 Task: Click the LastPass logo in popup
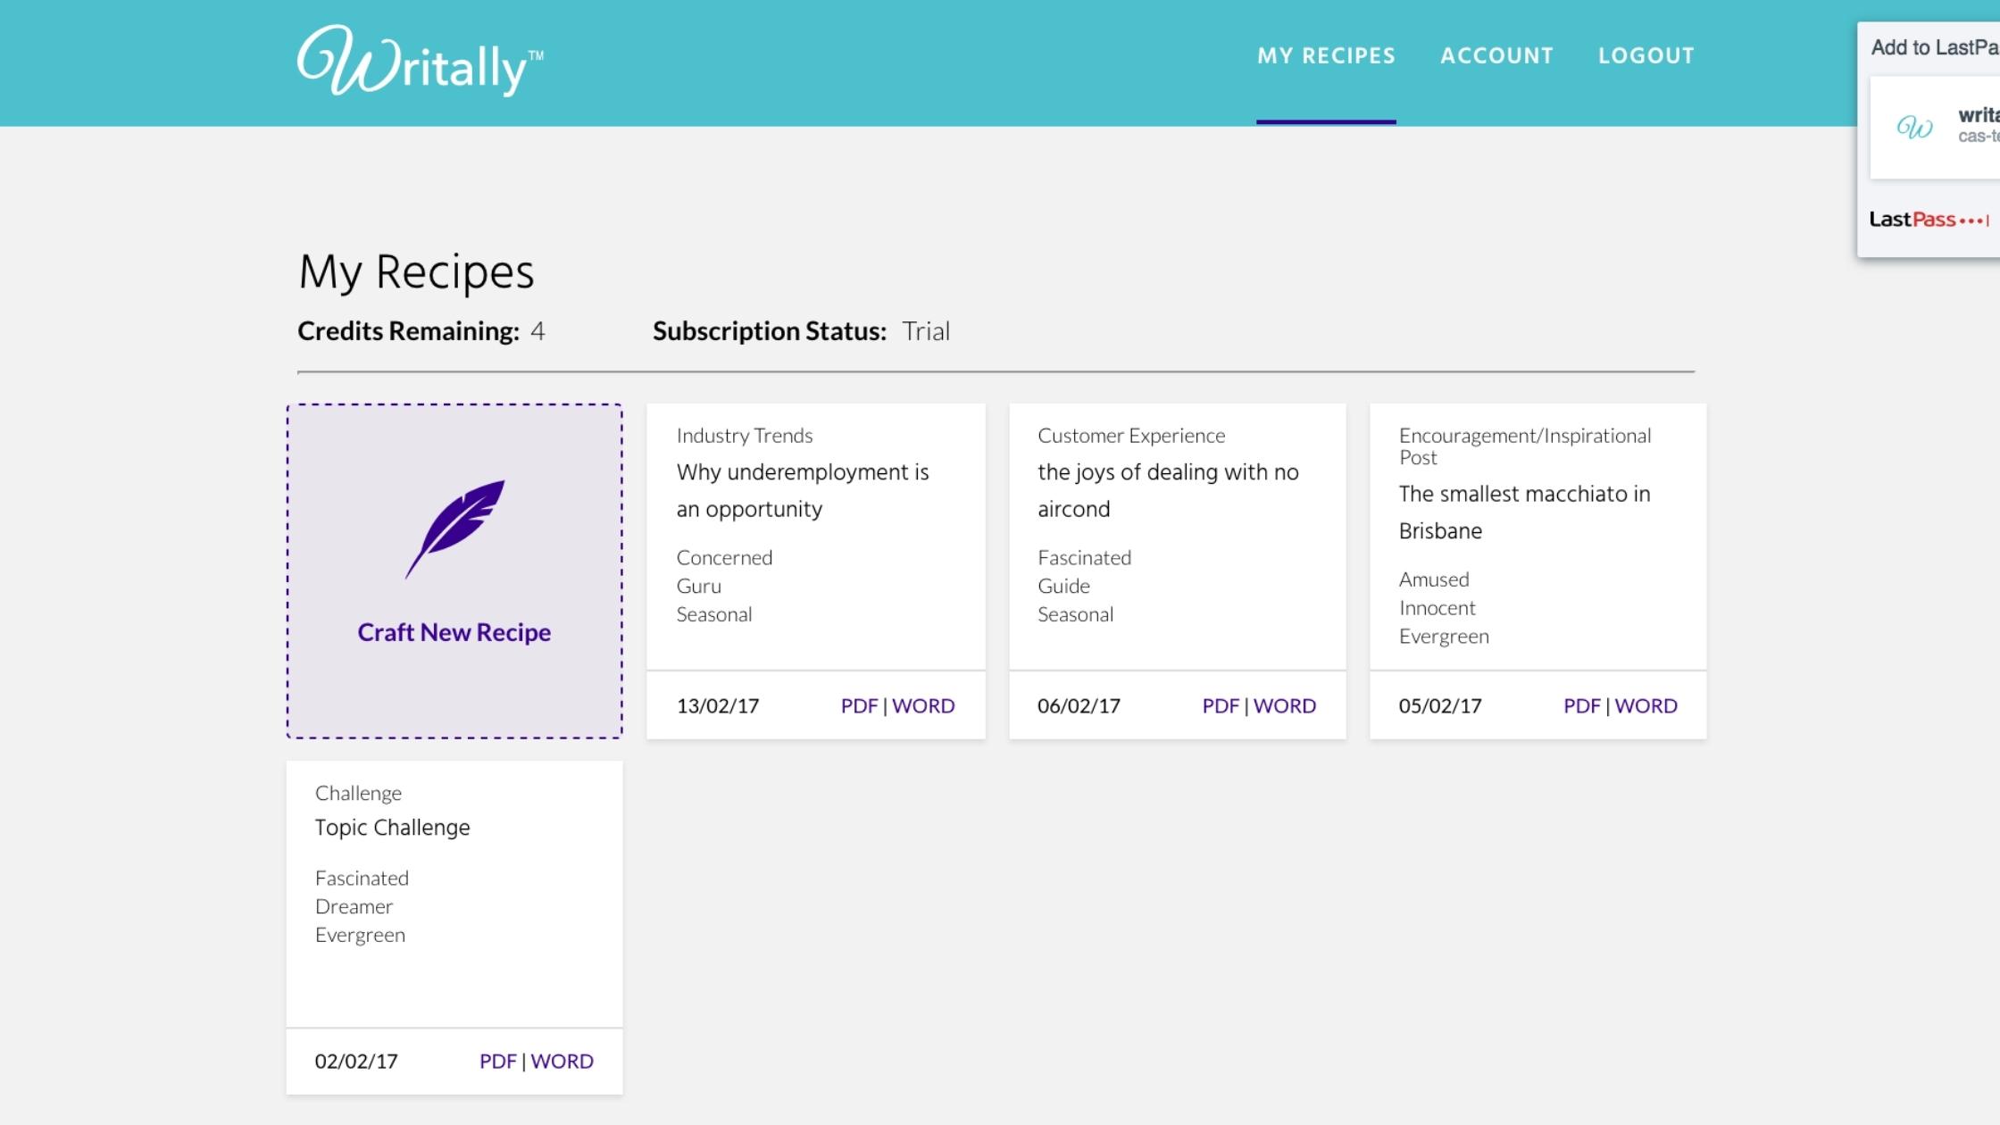pyautogui.click(x=1929, y=220)
